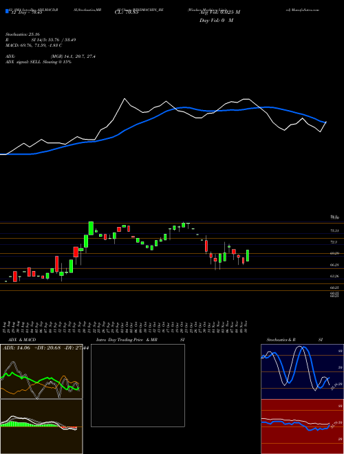
Task: Click the blue 12 Day SMA legend square
Action: coord(7,12)
